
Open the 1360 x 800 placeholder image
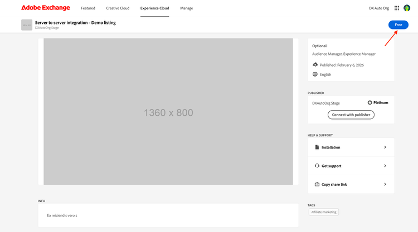coord(168,111)
